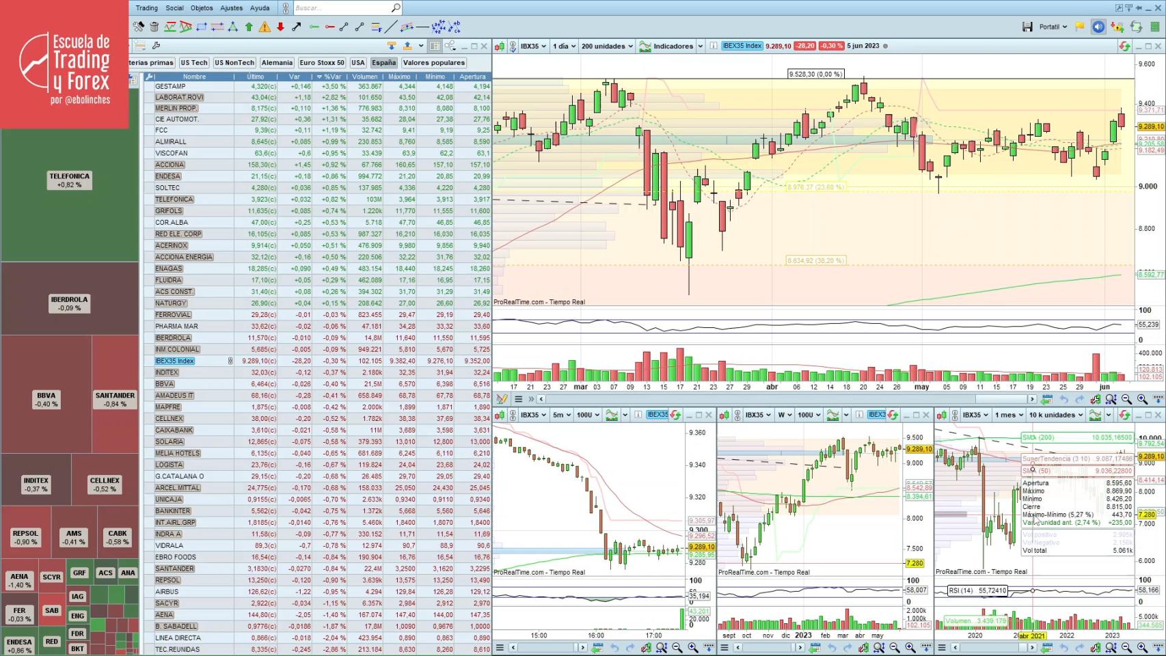Select the red horizontal ray tool
This screenshot has height=656, width=1166.
[330, 27]
